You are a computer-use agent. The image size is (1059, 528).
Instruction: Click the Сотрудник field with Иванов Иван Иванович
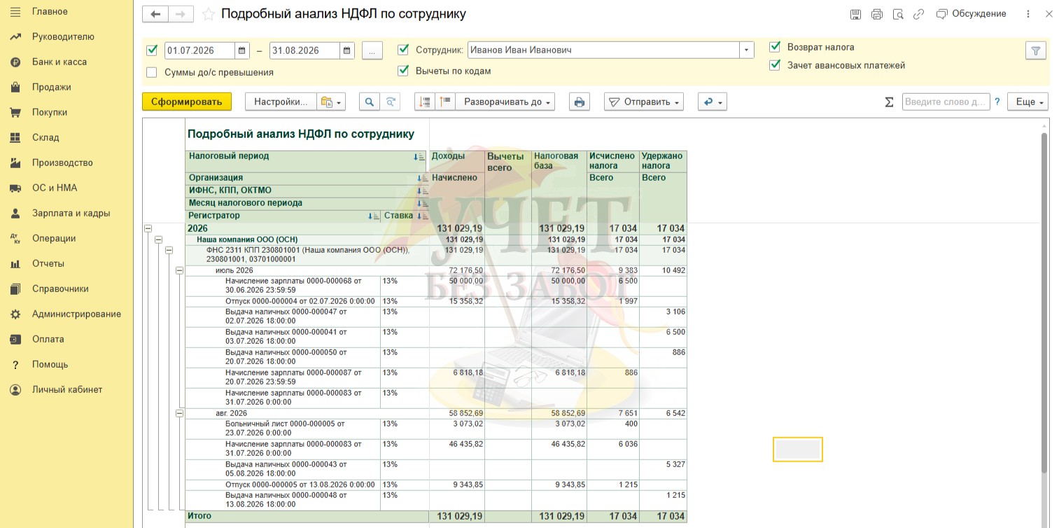pyautogui.click(x=603, y=50)
